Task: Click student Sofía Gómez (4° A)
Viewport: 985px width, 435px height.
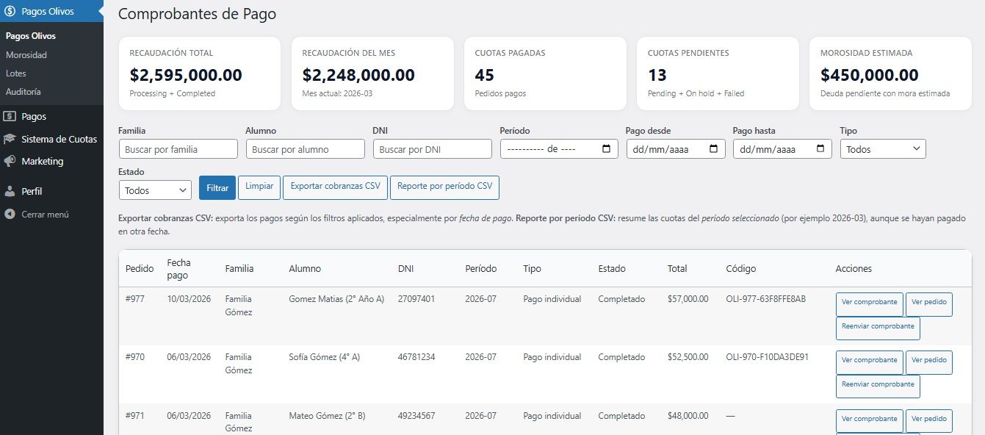Action: pos(325,357)
